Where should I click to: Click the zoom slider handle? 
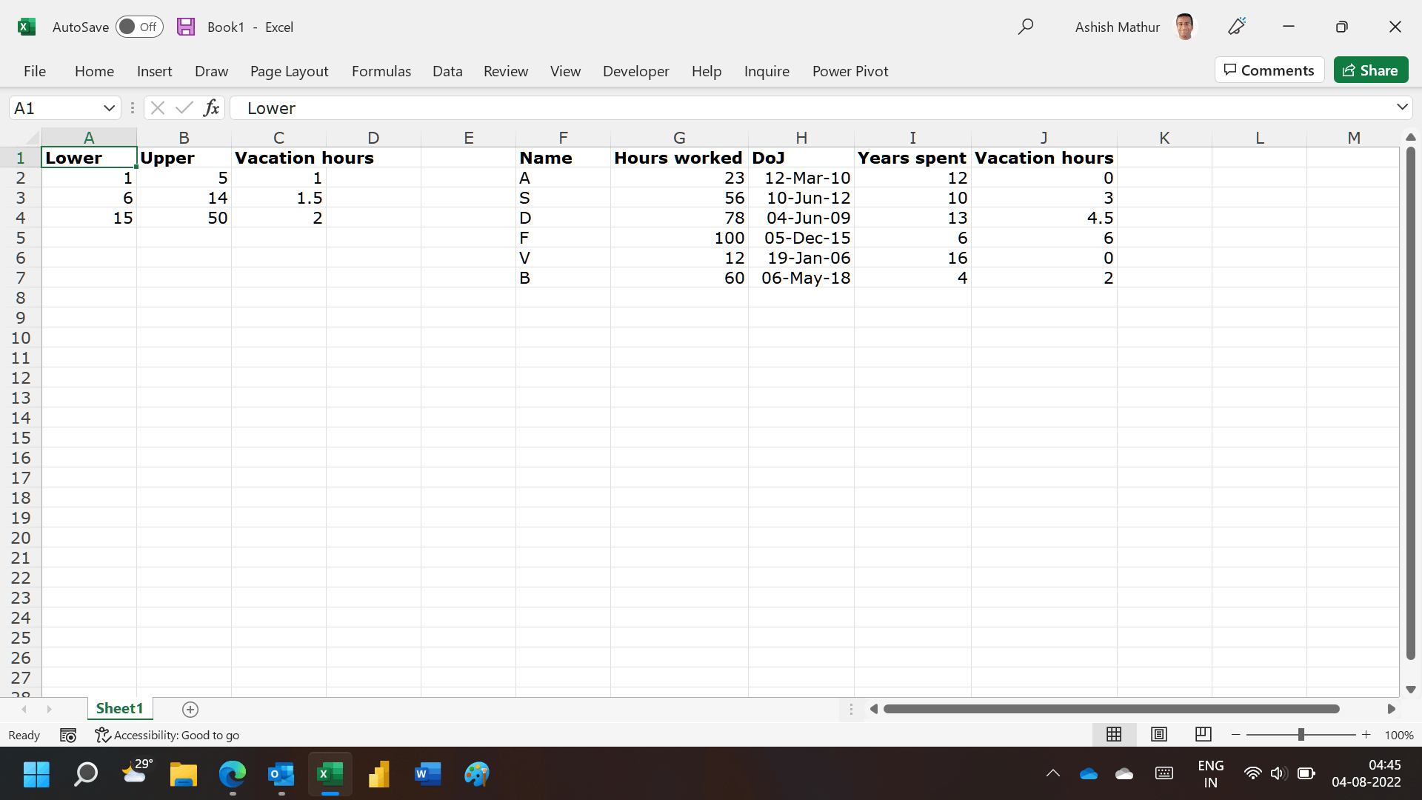[x=1301, y=734]
